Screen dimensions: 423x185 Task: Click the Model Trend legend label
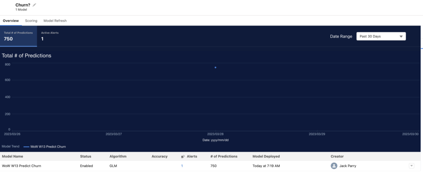[10, 147]
